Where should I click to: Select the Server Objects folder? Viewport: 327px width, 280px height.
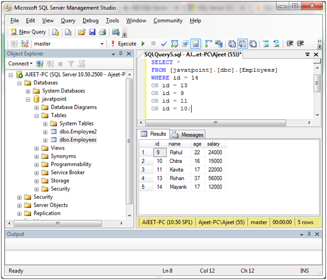tap(51, 205)
